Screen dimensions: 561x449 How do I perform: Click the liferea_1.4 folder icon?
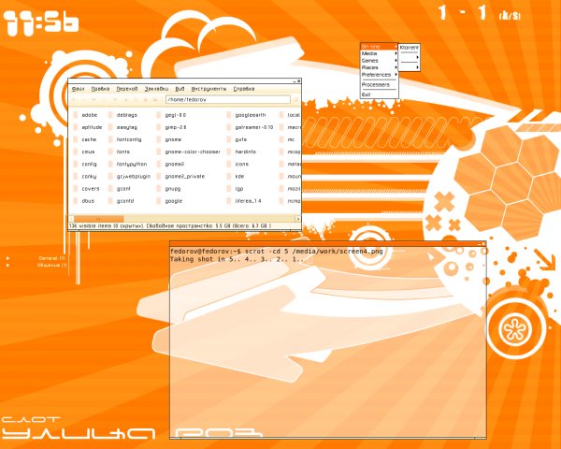pyautogui.click(x=228, y=200)
